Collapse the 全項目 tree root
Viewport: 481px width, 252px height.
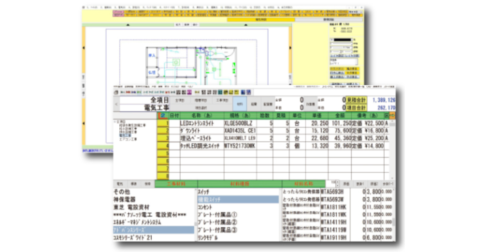point(115,122)
